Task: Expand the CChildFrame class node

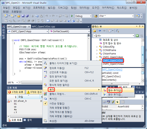Action: pos(97,50)
